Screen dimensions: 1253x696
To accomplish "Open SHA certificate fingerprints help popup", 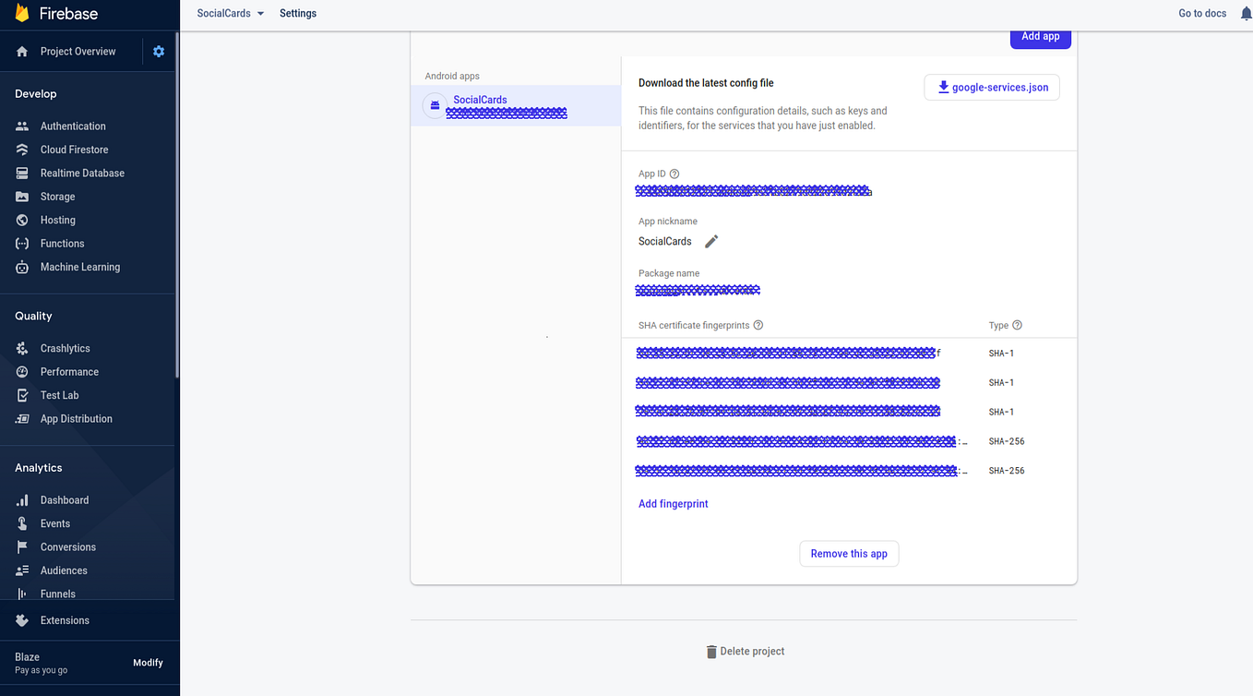I will coord(758,325).
